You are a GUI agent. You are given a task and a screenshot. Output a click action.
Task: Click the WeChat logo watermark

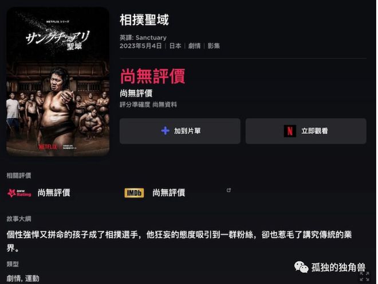point(301,267)
